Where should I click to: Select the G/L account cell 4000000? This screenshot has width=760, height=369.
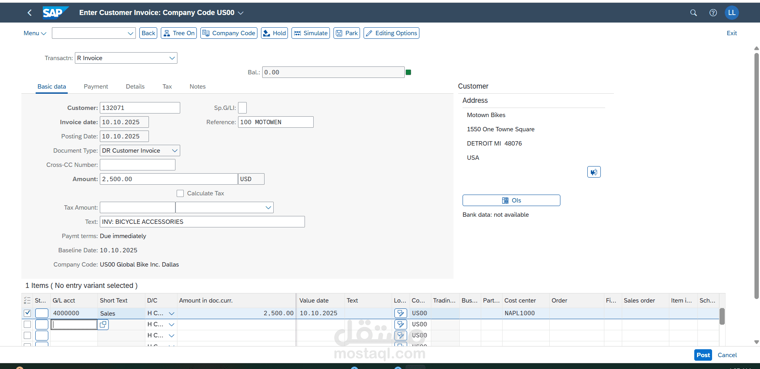coord(74,313)
